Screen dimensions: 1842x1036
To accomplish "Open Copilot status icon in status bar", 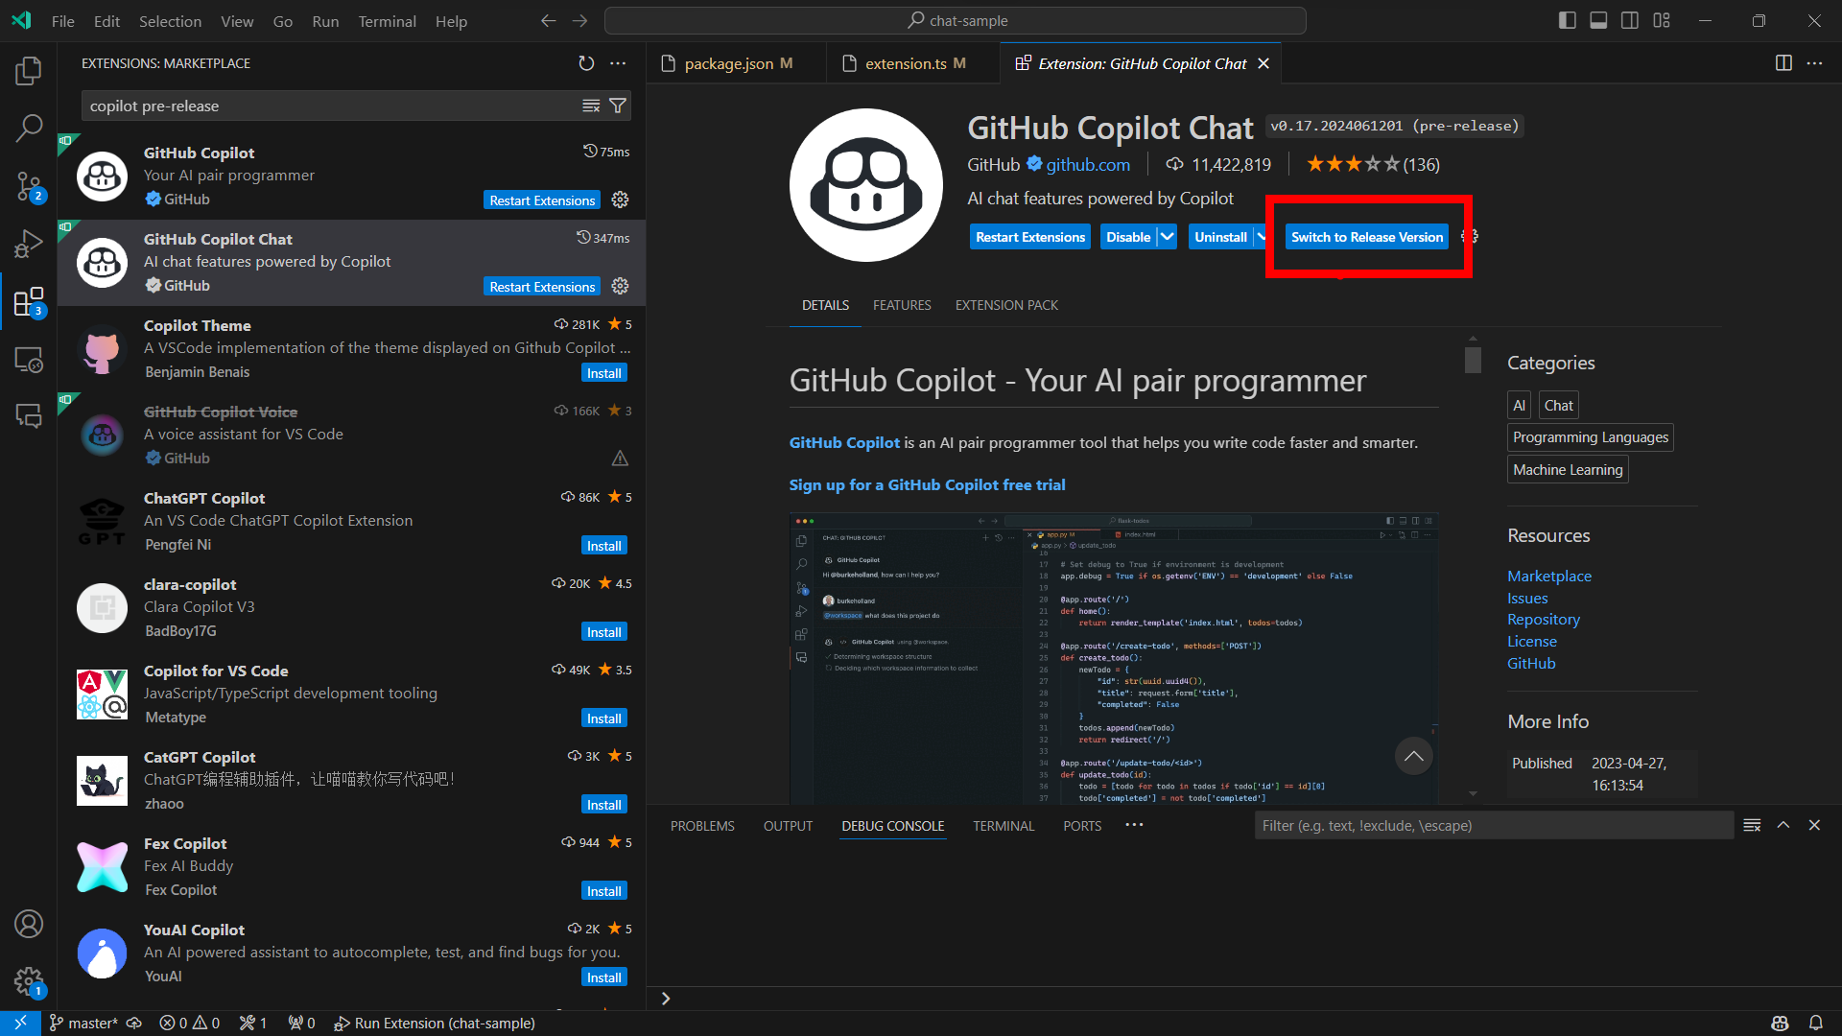I will pyautogui.click(x=1780, y=1023).
